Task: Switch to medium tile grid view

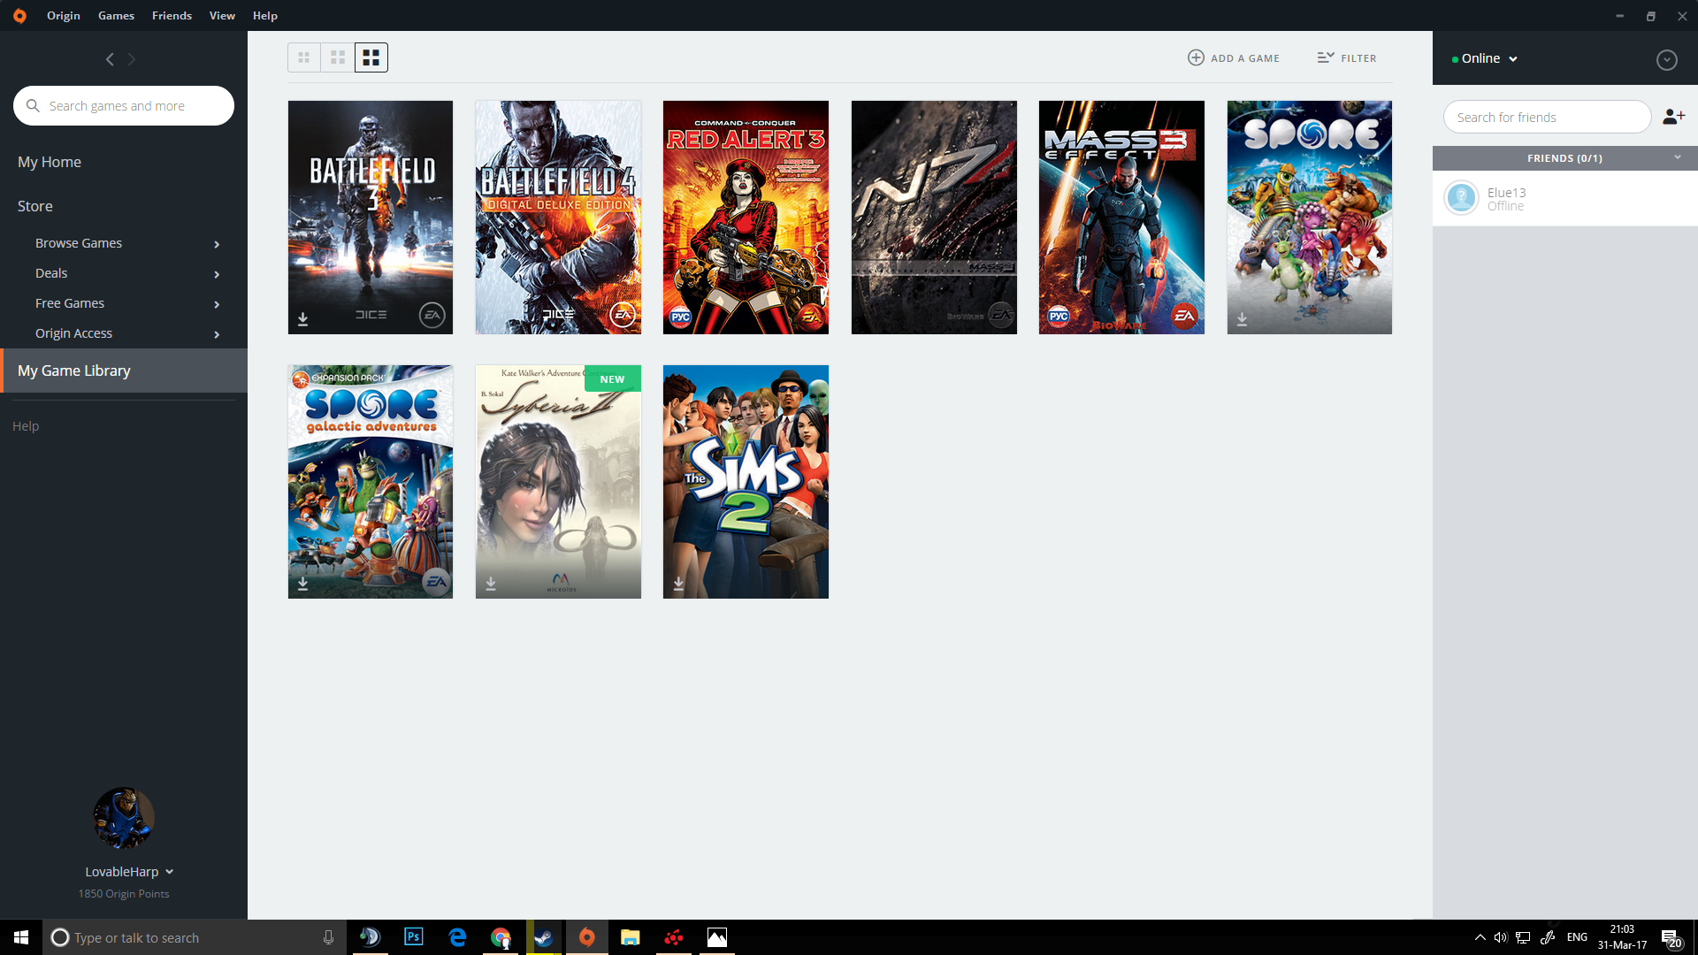Action: click(x=338, y=57)
